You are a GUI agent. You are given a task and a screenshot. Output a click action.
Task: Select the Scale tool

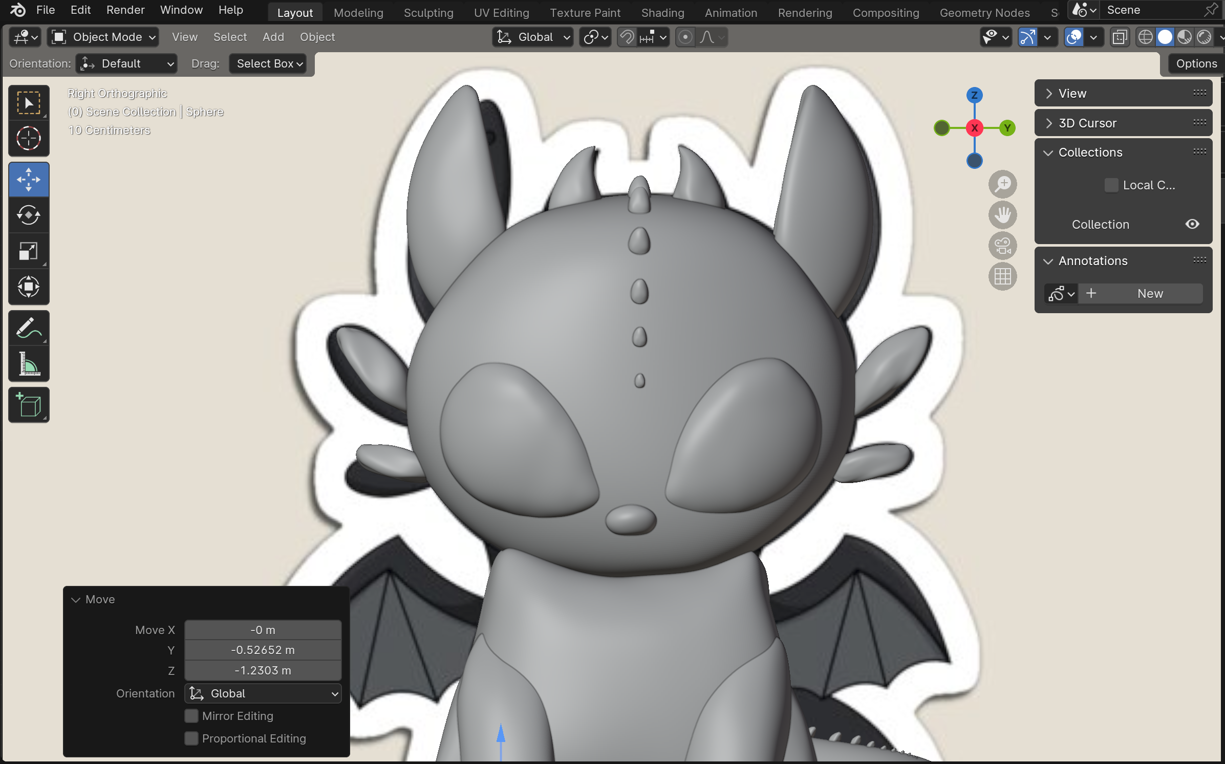pyautogui.click(x=29, y=251)
